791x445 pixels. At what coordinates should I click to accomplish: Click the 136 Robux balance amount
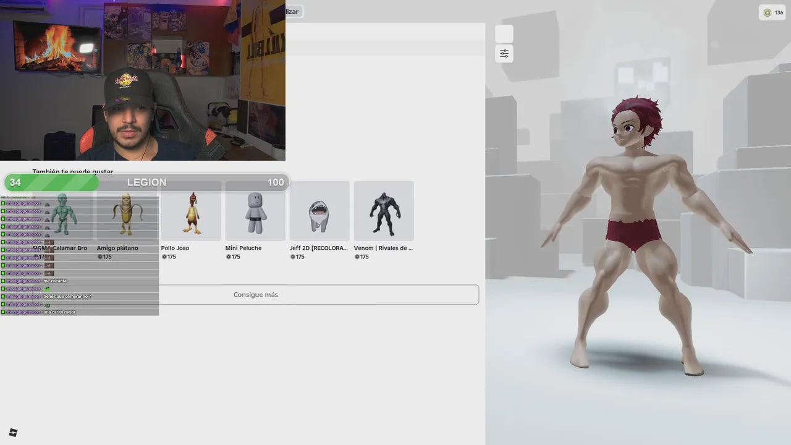[779, 12]
